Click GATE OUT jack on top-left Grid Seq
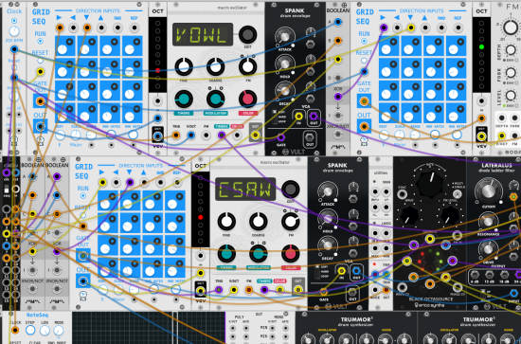The height and width of the screenshot is (344, 521). point(40,101)
